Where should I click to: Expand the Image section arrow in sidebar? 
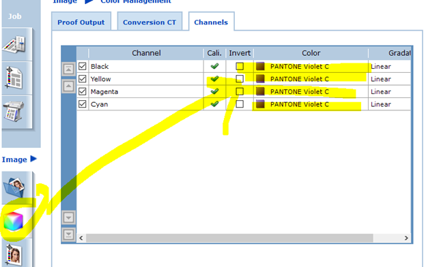pos(33,159)
